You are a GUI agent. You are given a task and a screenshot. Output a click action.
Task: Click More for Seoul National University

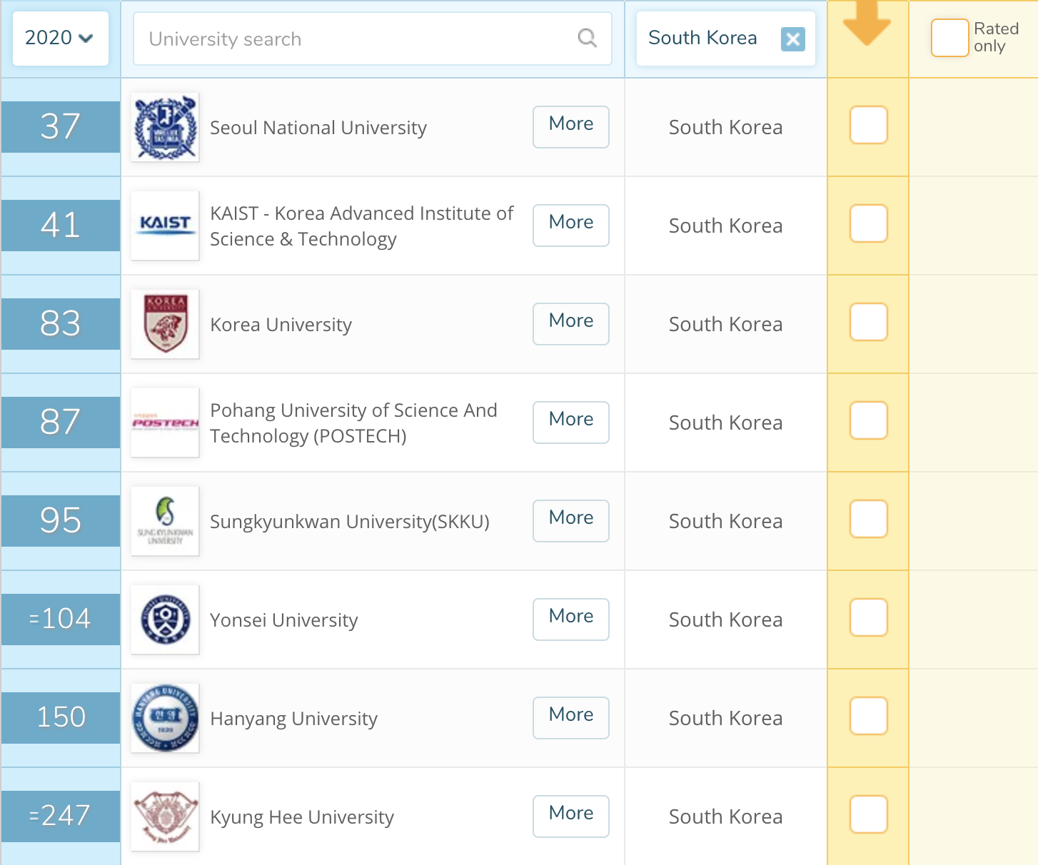[x=571, y=127]
